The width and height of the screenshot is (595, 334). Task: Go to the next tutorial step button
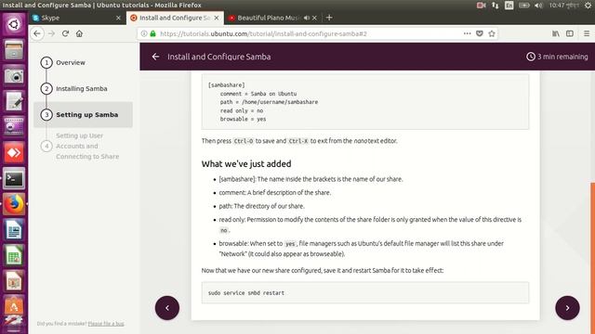tap(567, 308)
